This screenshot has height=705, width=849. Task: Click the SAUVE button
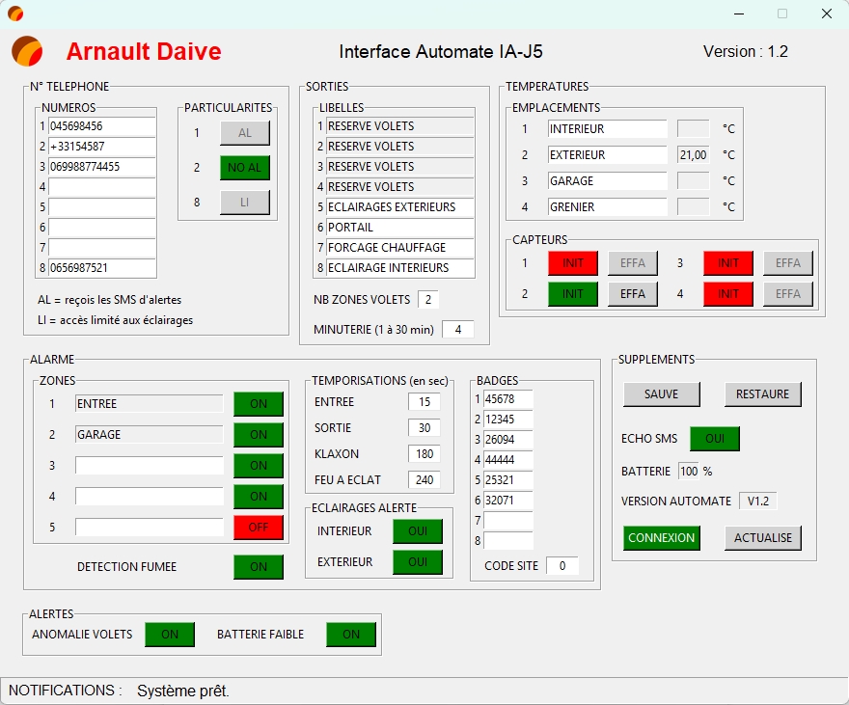coord(662,393)
